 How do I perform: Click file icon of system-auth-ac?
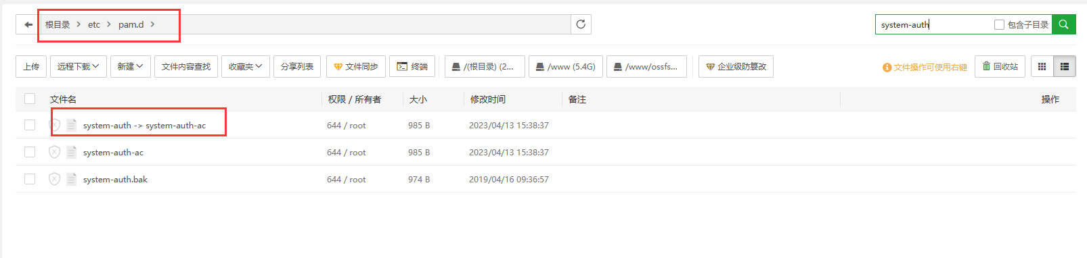[71, 152]
